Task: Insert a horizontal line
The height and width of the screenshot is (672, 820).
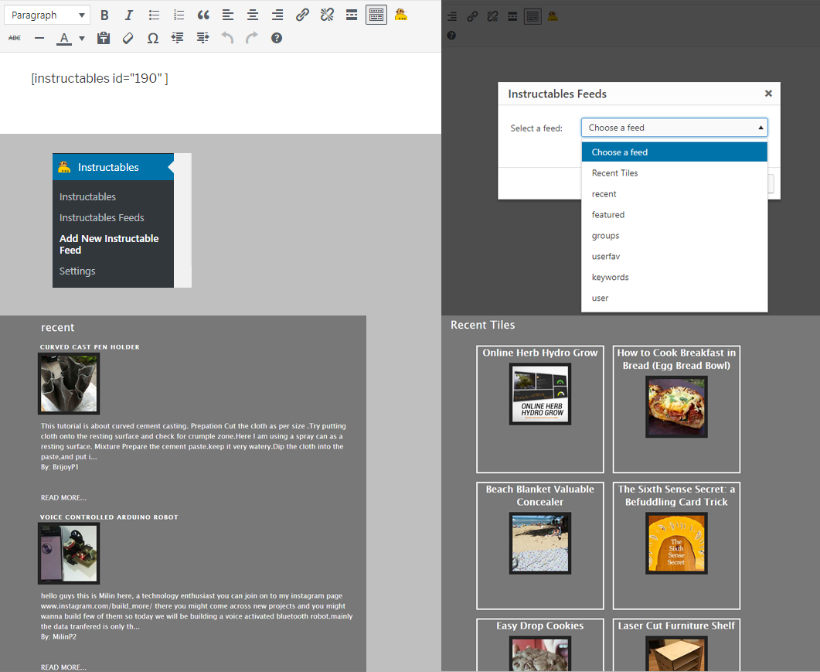Action: click(39, 38)
